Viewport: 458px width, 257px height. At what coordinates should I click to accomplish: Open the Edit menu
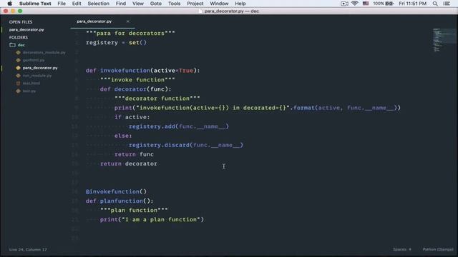point(77,4)
